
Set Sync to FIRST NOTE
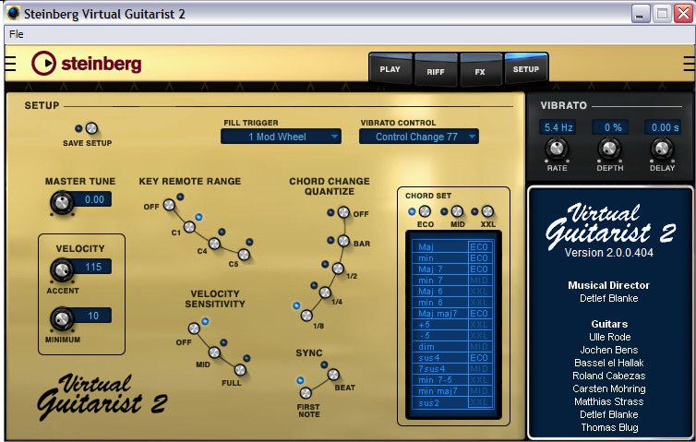tap(306, 393)
